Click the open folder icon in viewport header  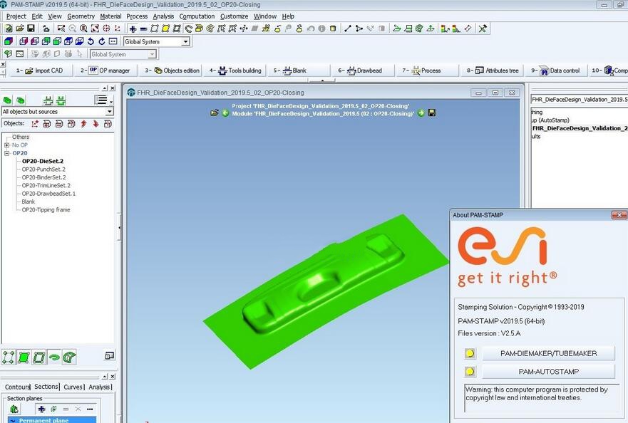pyautogui.click(x=215, y=113)
